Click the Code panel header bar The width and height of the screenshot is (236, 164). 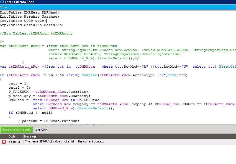[x=118, y=7]
